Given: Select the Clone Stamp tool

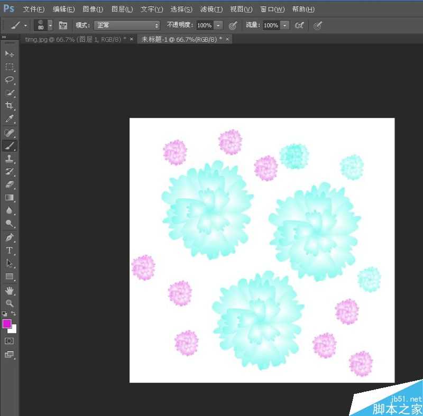Looking at the screenshot, I should pyautogui.click(x=10, y=159).
